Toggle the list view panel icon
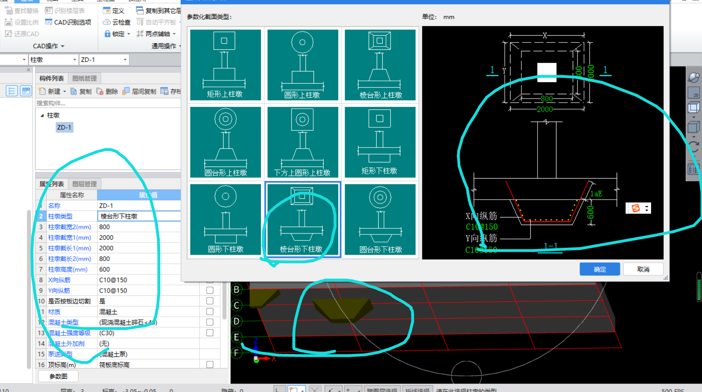 [12, 91]
